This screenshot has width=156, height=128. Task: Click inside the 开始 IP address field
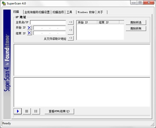tap(50, 28)
